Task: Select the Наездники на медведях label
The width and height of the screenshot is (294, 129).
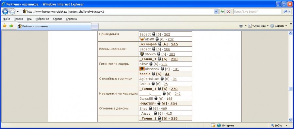Action: click(x=118, y=94)
